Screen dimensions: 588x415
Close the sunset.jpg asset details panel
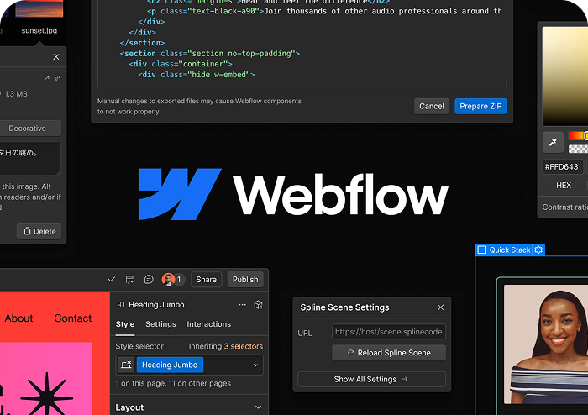click(56, 57)
